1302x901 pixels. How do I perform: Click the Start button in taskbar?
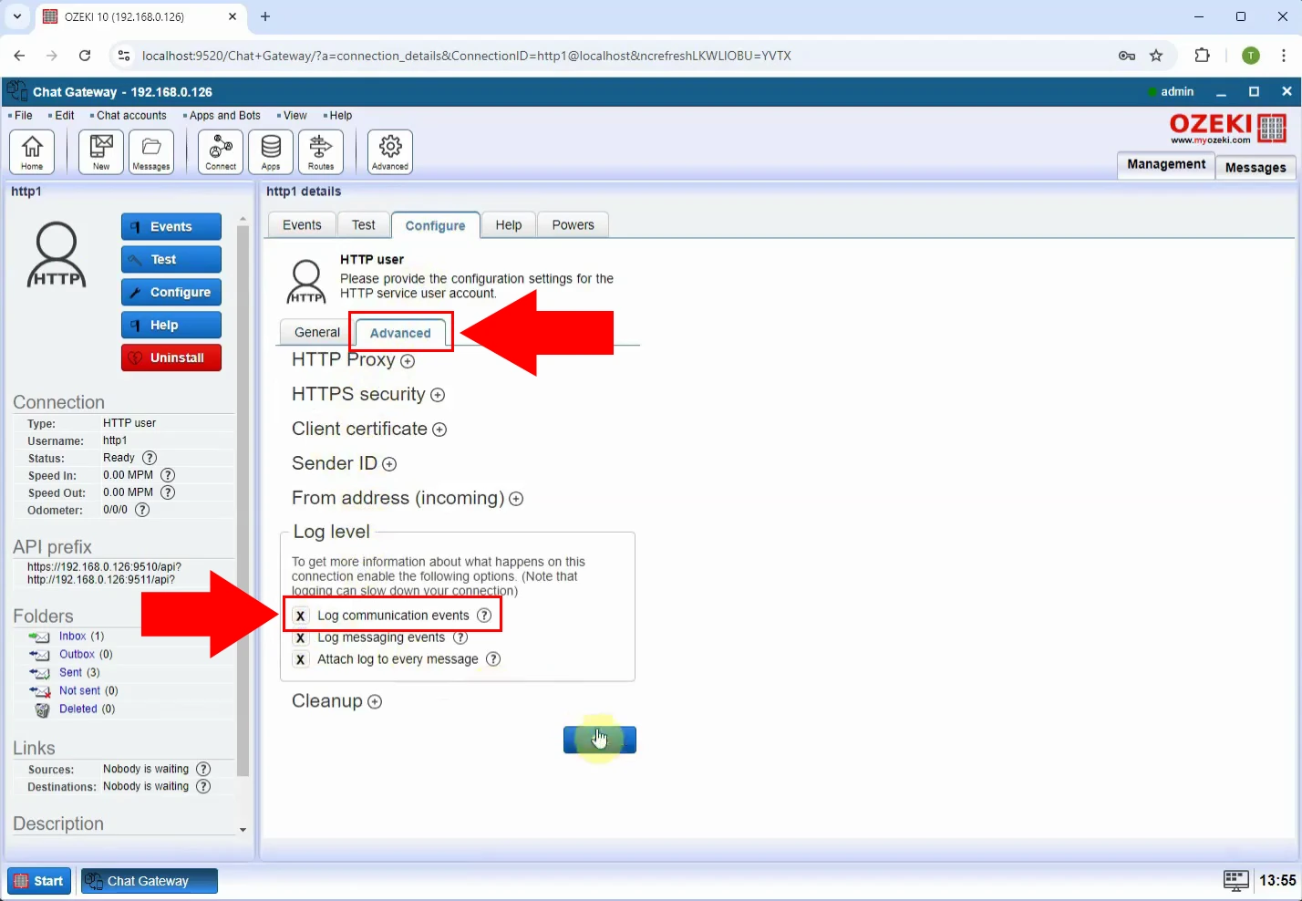click(39, 881)
